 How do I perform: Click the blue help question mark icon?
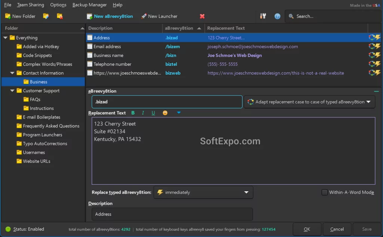pos(278,16)
